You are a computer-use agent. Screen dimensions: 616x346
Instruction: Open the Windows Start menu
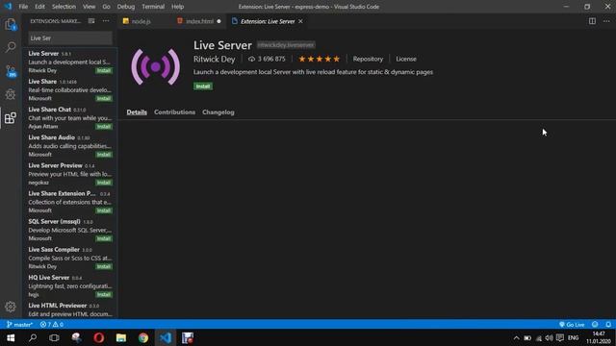pos(11,337)
